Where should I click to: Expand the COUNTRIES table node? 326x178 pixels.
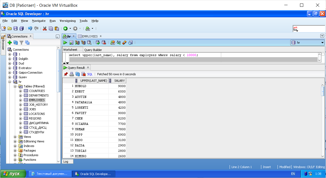(x=21, y=91)
